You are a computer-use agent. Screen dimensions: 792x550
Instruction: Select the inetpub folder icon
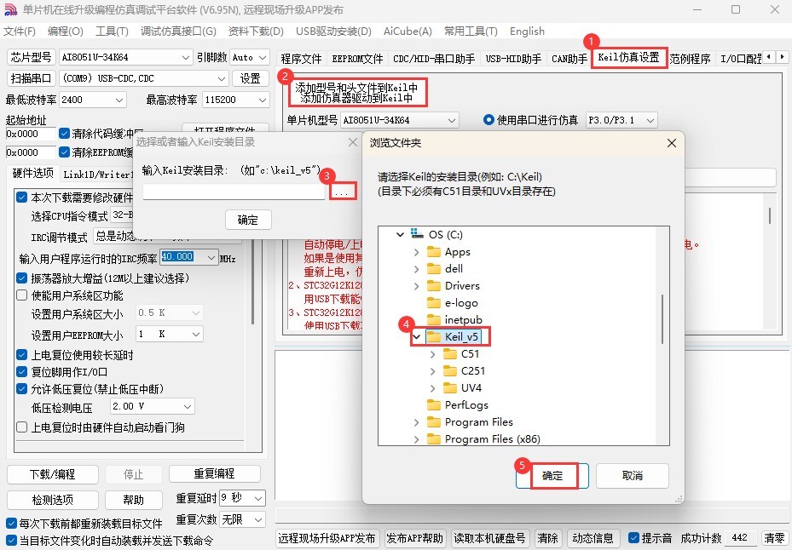pos(433,320)
